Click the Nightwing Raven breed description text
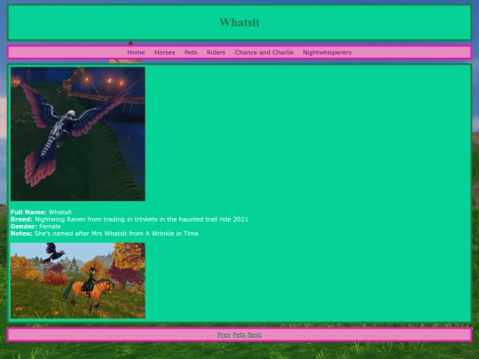This screenshot has width=479, height=359. [141, 219]
